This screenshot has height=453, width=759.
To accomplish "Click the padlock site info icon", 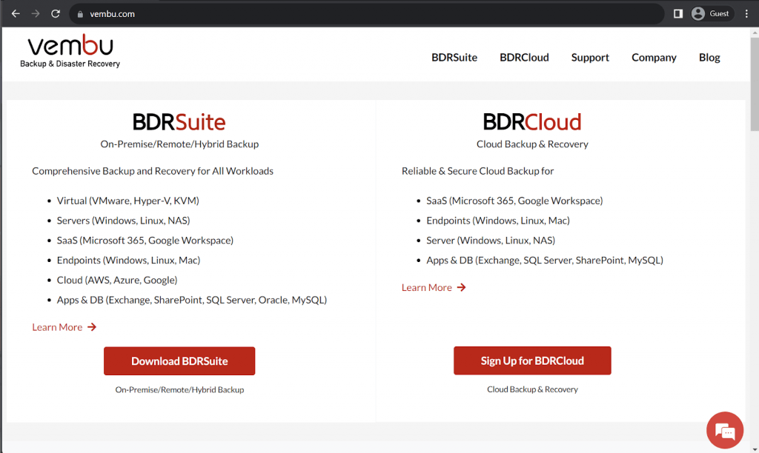I will [82, 14].
